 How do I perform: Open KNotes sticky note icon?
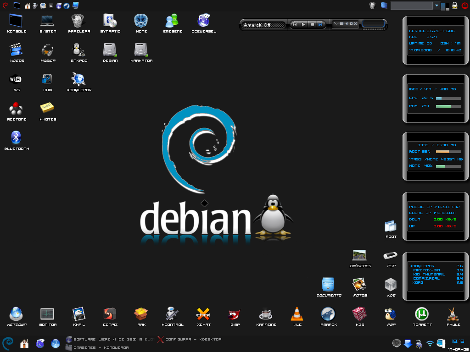pos(47,108)
